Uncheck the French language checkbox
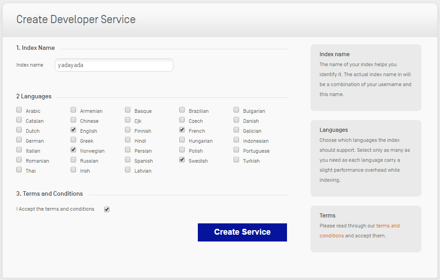This screenshot has height=280, width=440. (x=182, y=130)
